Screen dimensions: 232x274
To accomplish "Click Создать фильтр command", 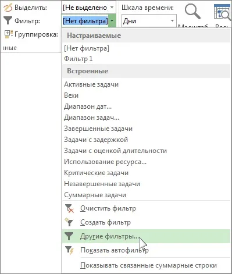I will (x=146, y=222).
